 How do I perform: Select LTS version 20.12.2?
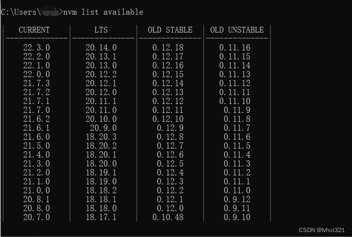tap(101, 74)
